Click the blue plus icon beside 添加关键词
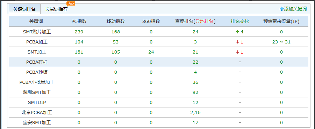315x129 pixels. click(282, 9)
